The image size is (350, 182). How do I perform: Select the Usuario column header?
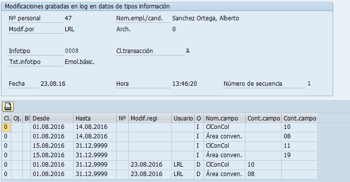click(x=183, y=119)
